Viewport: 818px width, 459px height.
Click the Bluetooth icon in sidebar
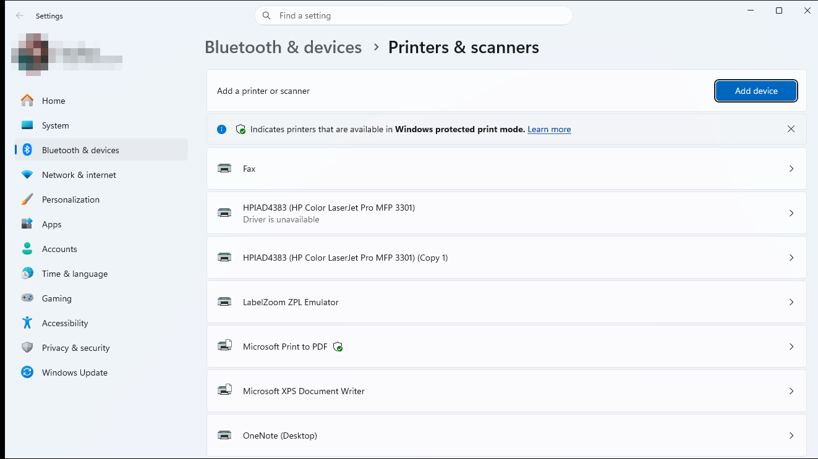(27, 150)
